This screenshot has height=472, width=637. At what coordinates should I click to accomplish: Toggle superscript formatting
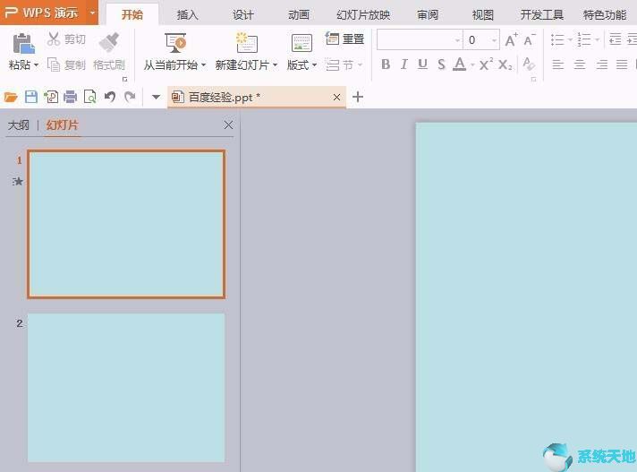[x=486, y=64]
